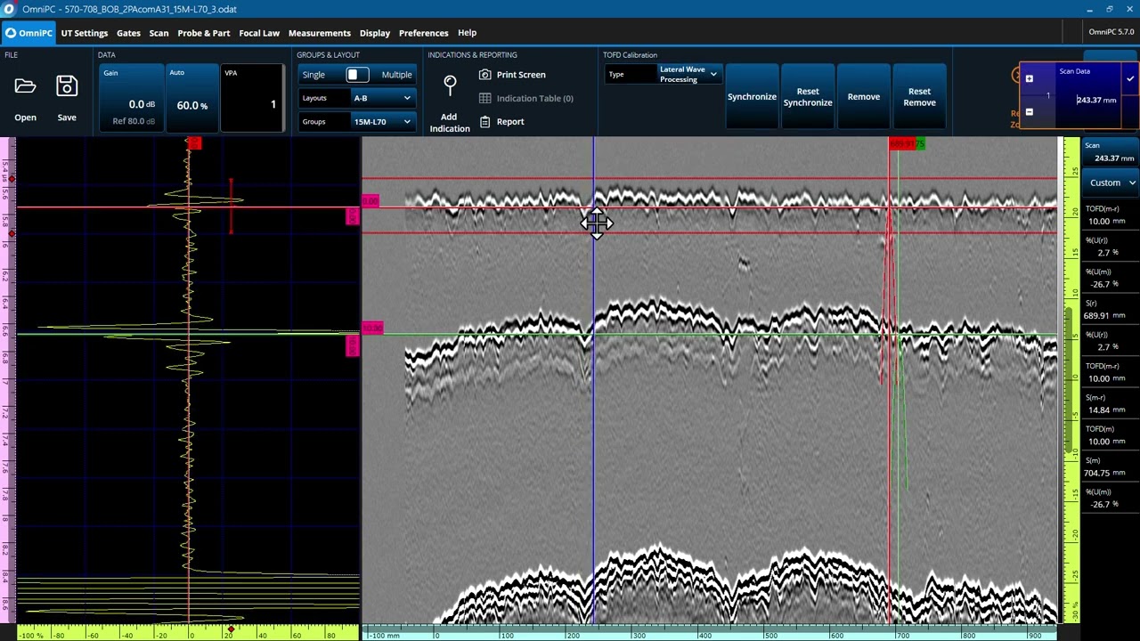Confirm the Scan Data value with checkmark

[1129, 79]
